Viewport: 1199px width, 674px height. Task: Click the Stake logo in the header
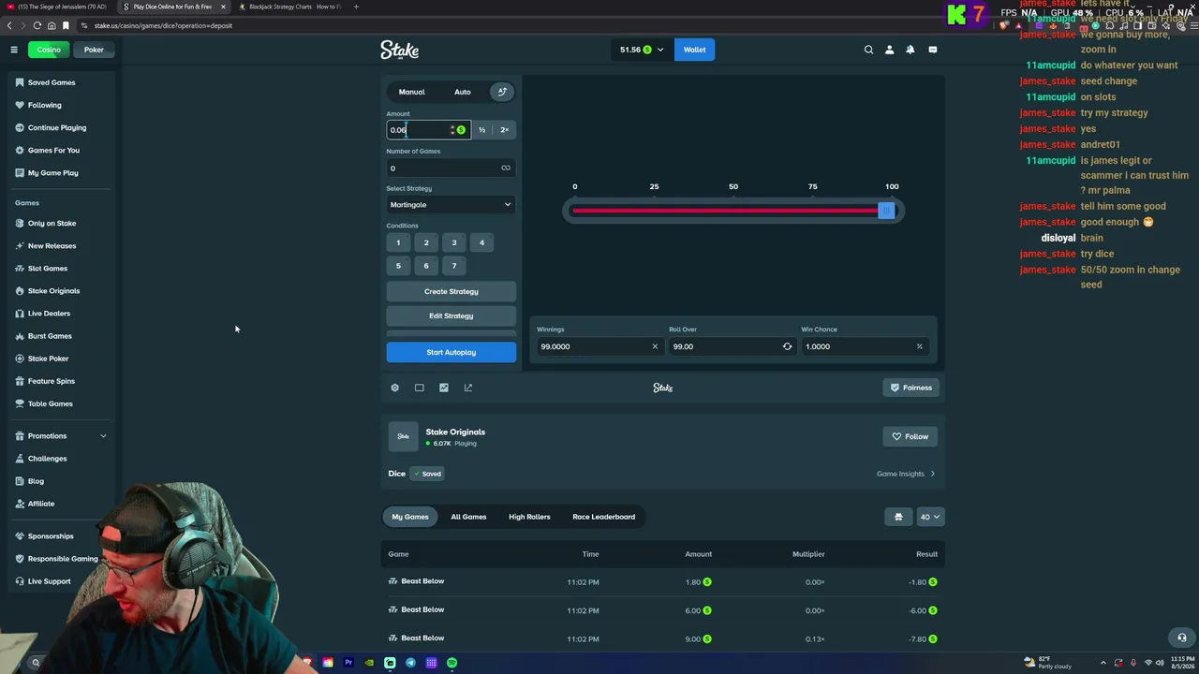point(399,50)
